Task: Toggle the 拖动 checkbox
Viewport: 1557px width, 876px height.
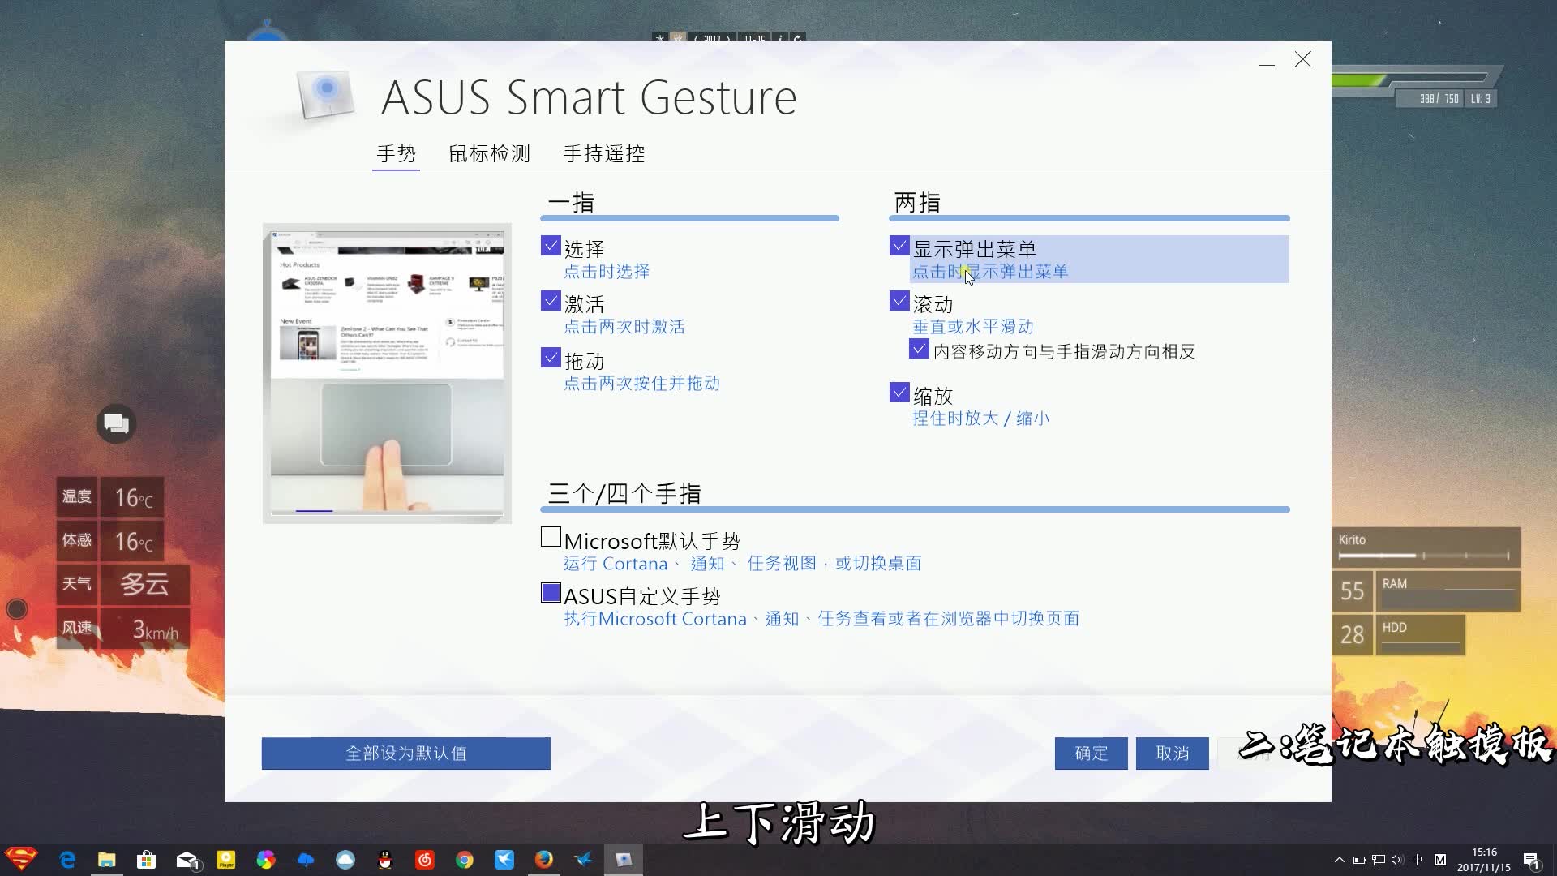Action: point(551,358)
